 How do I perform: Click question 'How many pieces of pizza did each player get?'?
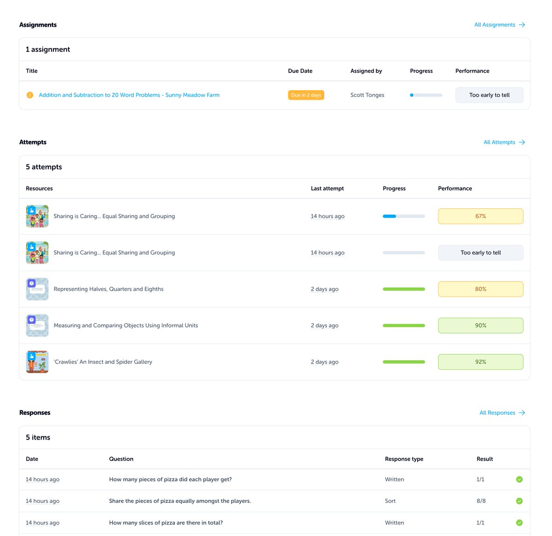tap(170, 479)
